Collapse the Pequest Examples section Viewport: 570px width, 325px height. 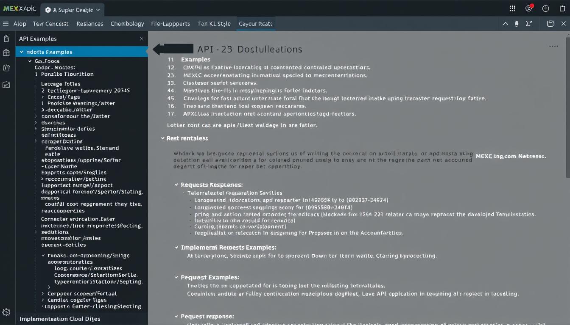tap(177, 278)
